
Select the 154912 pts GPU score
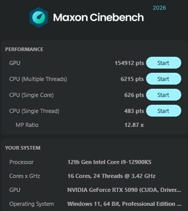129,63
